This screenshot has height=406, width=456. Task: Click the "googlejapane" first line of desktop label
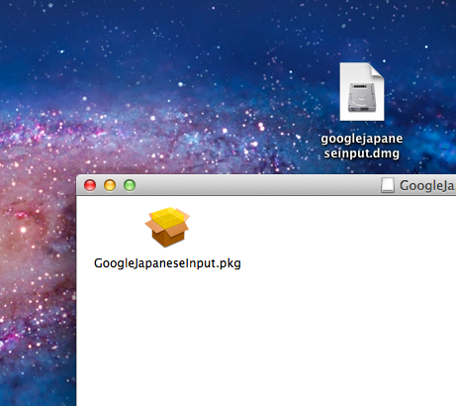coord(362,139)
